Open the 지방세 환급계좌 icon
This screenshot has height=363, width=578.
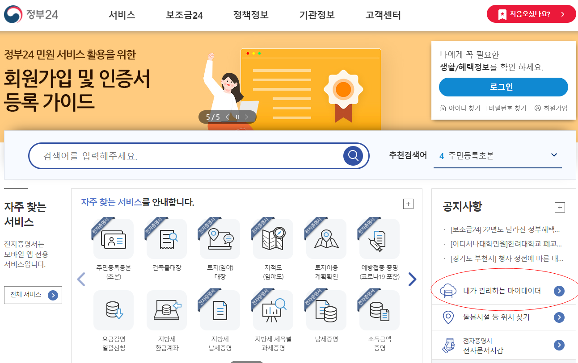coord(167,310)
